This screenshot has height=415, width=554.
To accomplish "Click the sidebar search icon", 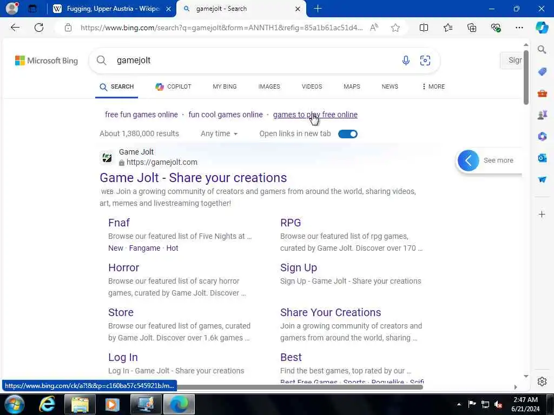I will pos(542,50).
